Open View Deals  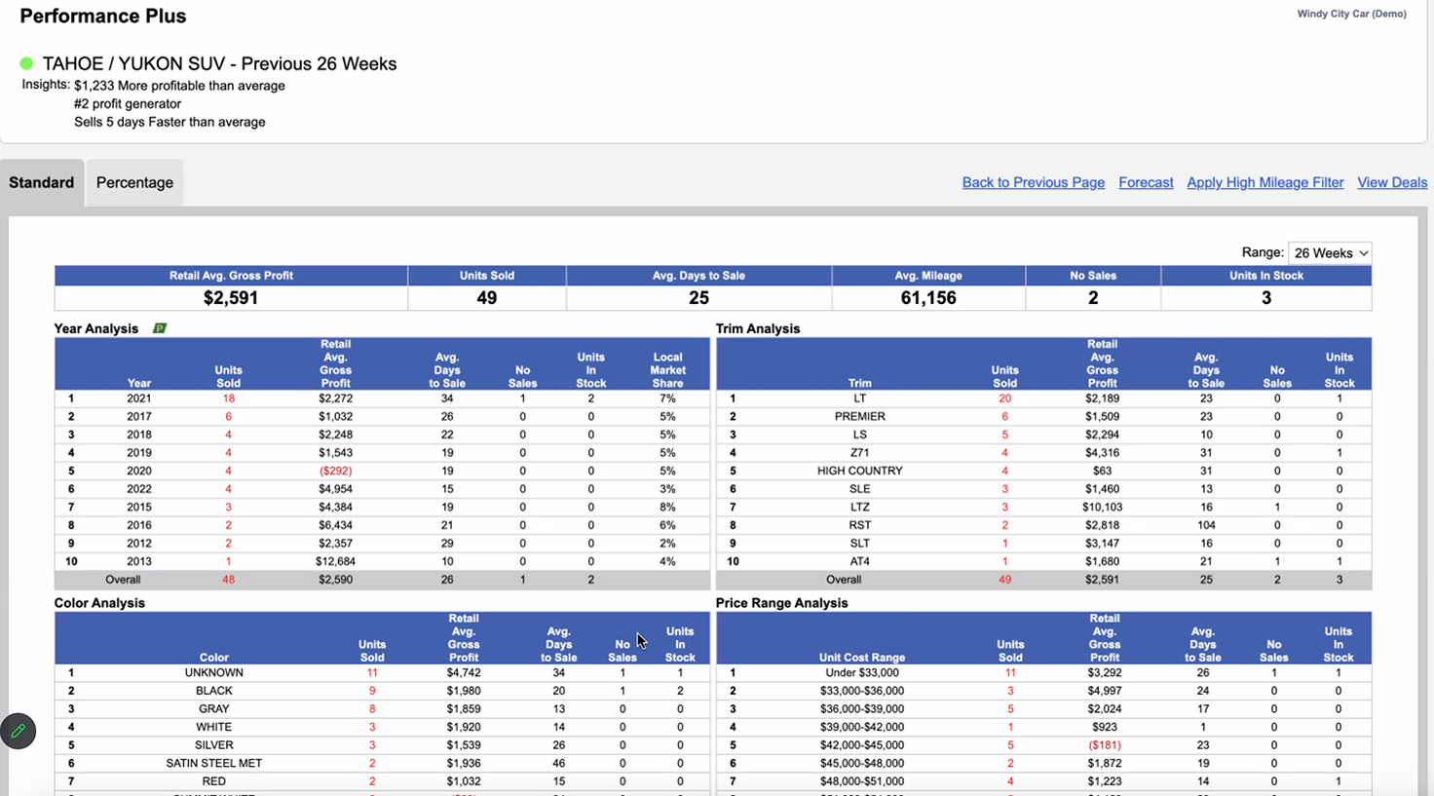(x=1391, y=182)
